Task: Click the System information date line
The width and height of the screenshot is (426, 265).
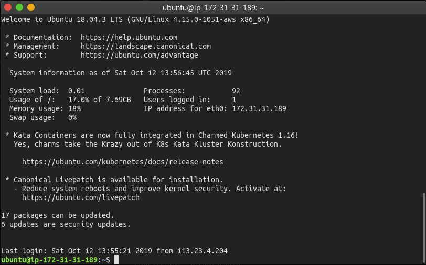Action: coord(121,73)
